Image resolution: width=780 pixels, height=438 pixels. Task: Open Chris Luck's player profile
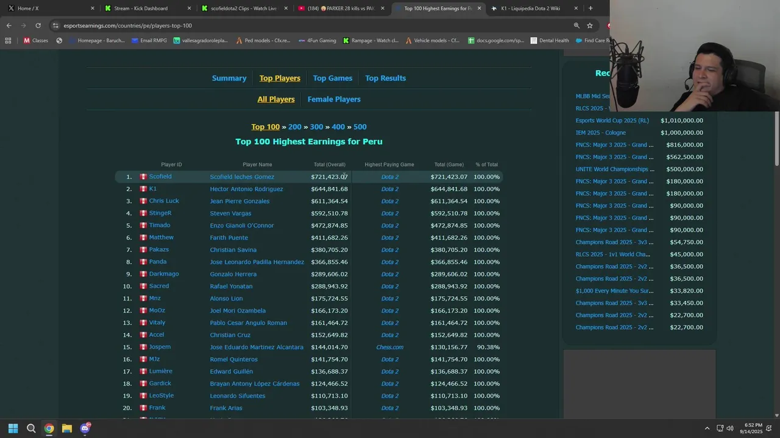164,201
